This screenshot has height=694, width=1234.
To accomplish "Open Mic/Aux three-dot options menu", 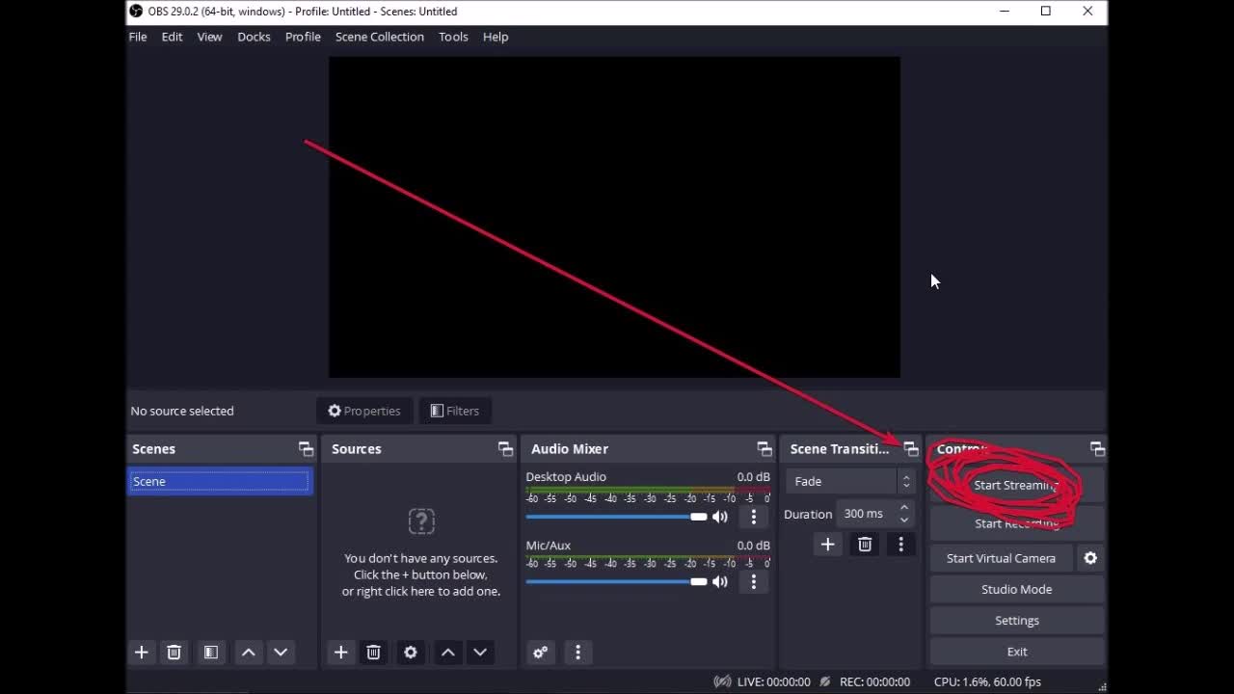I will point(754,581).
